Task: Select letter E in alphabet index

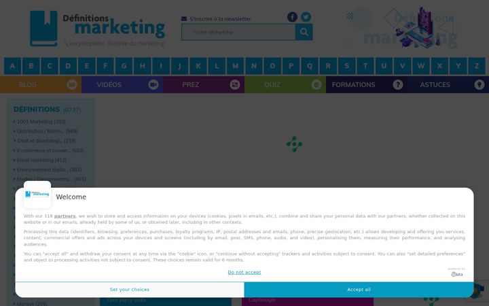Action: pos(87,66)
